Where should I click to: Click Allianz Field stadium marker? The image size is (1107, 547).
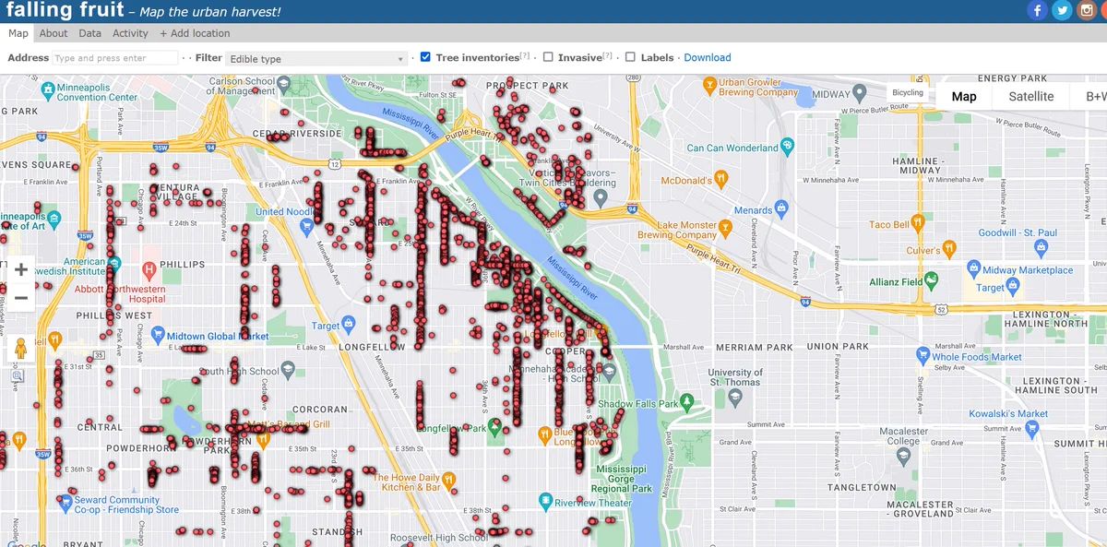coord(932,279)
